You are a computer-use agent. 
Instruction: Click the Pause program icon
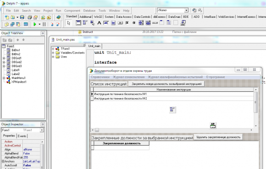coord(44,24)
